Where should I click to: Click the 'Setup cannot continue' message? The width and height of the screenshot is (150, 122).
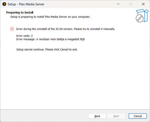click(x=47, y=49)
